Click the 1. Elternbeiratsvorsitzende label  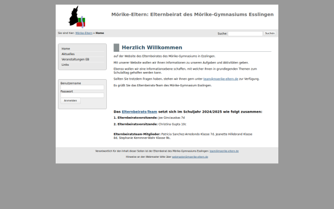pyautogui.click(x=135, y=118)
